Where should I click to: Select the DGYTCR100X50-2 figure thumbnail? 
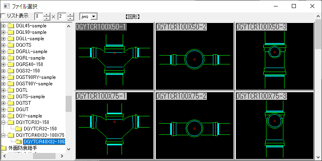194,56
